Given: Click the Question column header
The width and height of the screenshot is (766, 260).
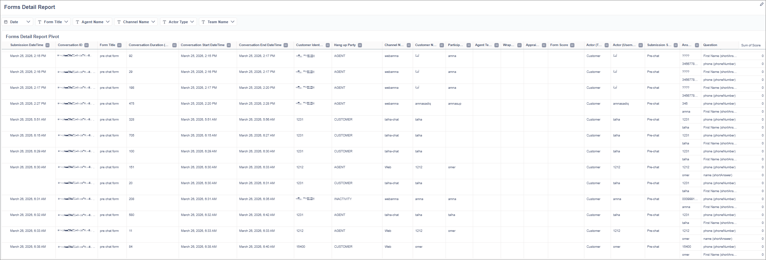Looking at the screenshot, I should click(710, 45).
